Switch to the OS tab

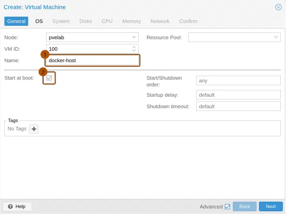click(x=39, y=21)
